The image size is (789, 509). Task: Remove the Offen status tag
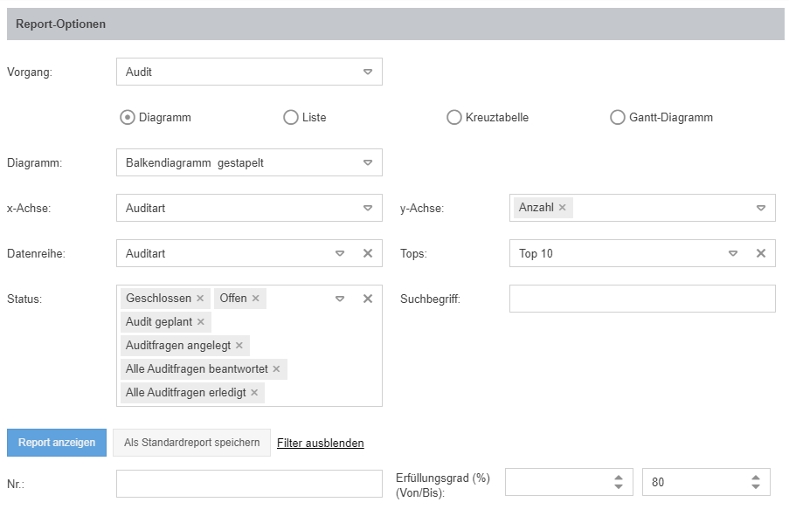coord(256,299)
